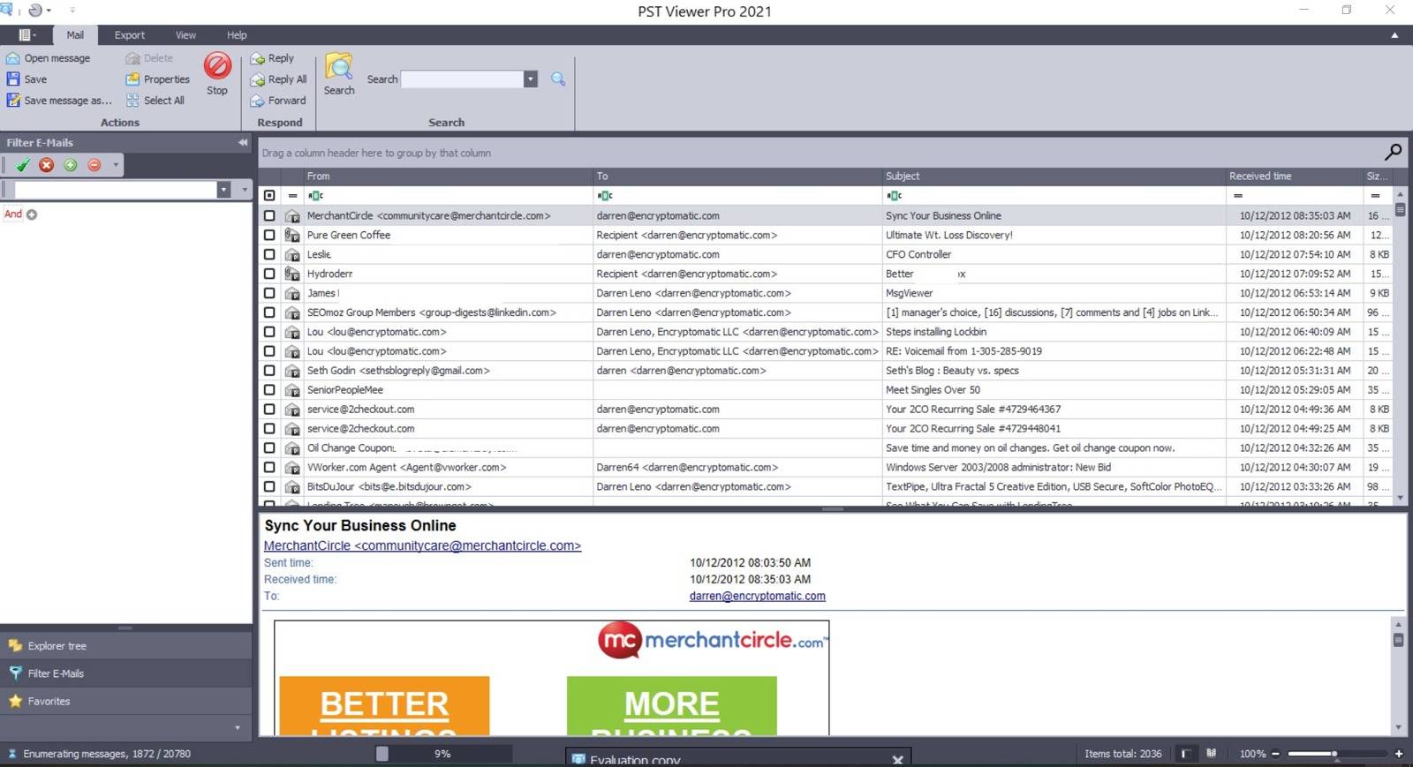Click envelope icon of Hydroderr row

(292, 274)
